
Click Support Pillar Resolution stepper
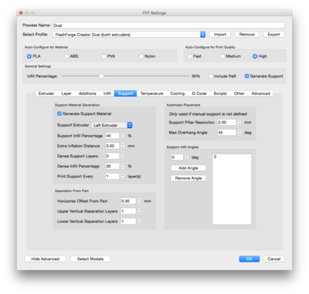pos(239,123)
